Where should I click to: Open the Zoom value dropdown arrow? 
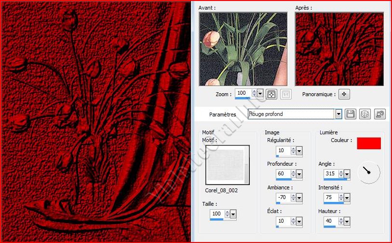[x=260, y=93]
